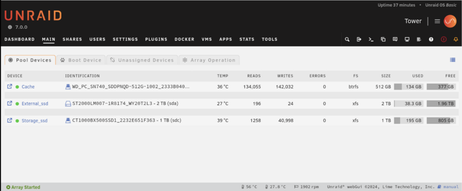
Task: Click the help question mark icon
Action: pos(431,39)
